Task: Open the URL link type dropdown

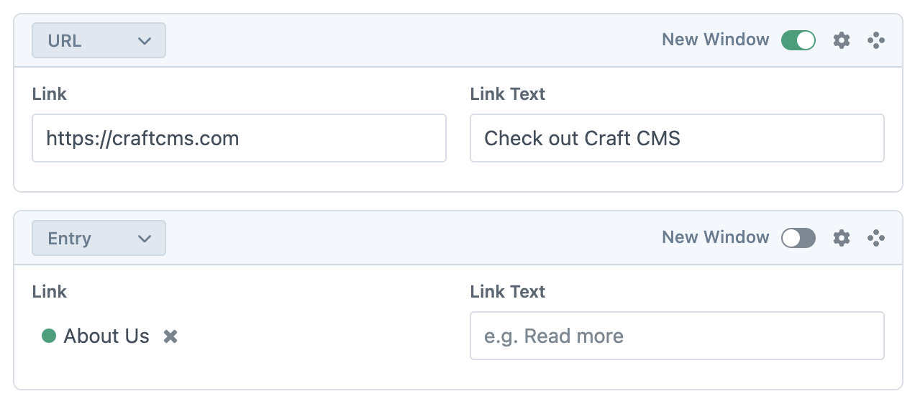Action: (x=99, y=40)
